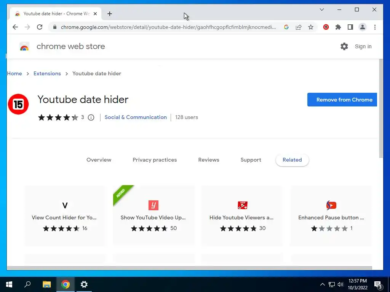Bookmark this page with the star icon
Viewport: 390px width, 292px height.
[311, 27]
